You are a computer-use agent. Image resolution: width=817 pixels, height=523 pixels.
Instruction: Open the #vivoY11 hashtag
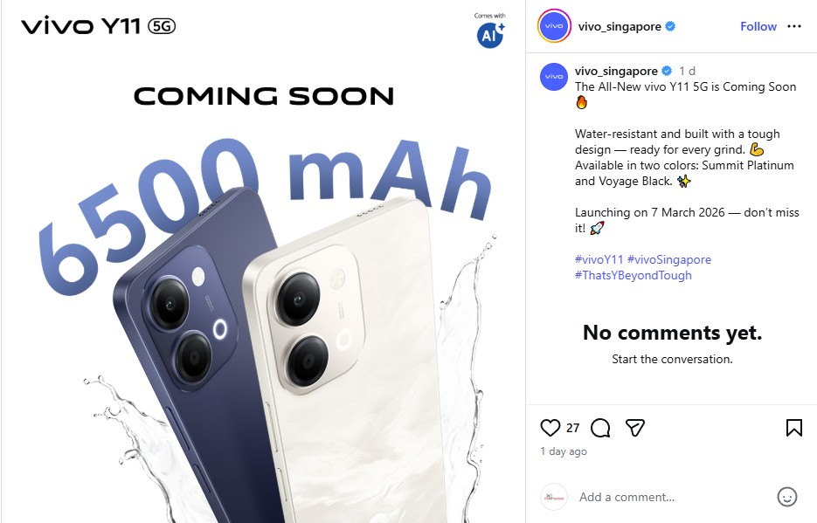599,259
